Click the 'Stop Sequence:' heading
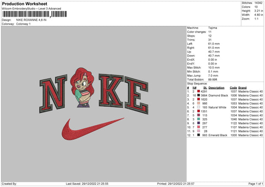The width and height of the screenshot is (265, 187). (197, 84)
